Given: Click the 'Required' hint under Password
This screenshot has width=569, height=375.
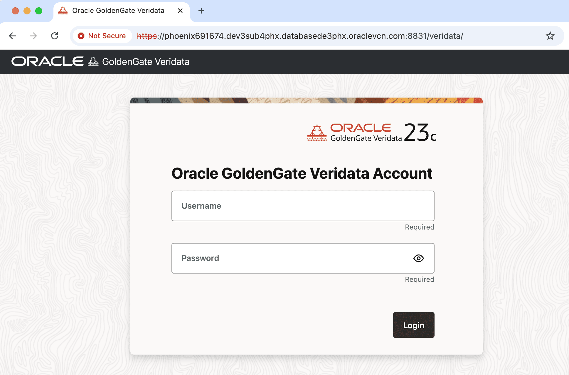Looking at the screenshot, I should point(420,279).
